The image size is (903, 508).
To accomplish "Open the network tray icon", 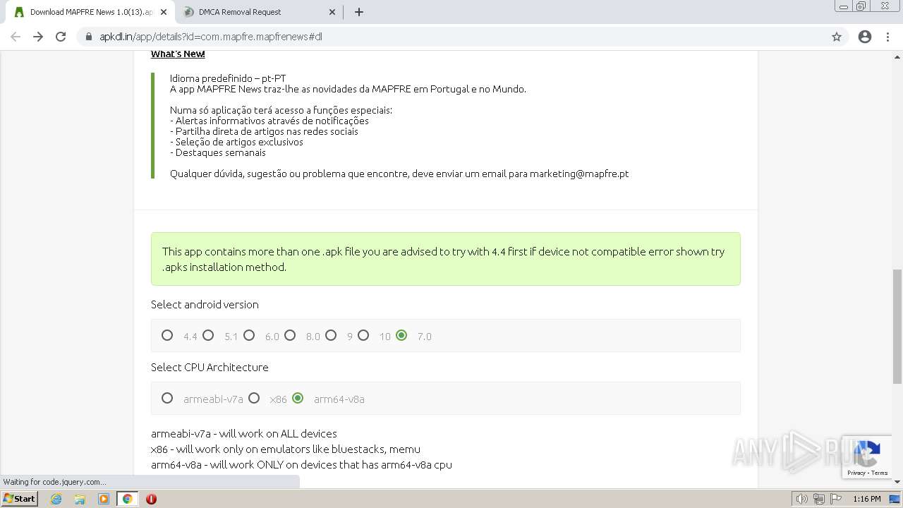I will (819, 499).
